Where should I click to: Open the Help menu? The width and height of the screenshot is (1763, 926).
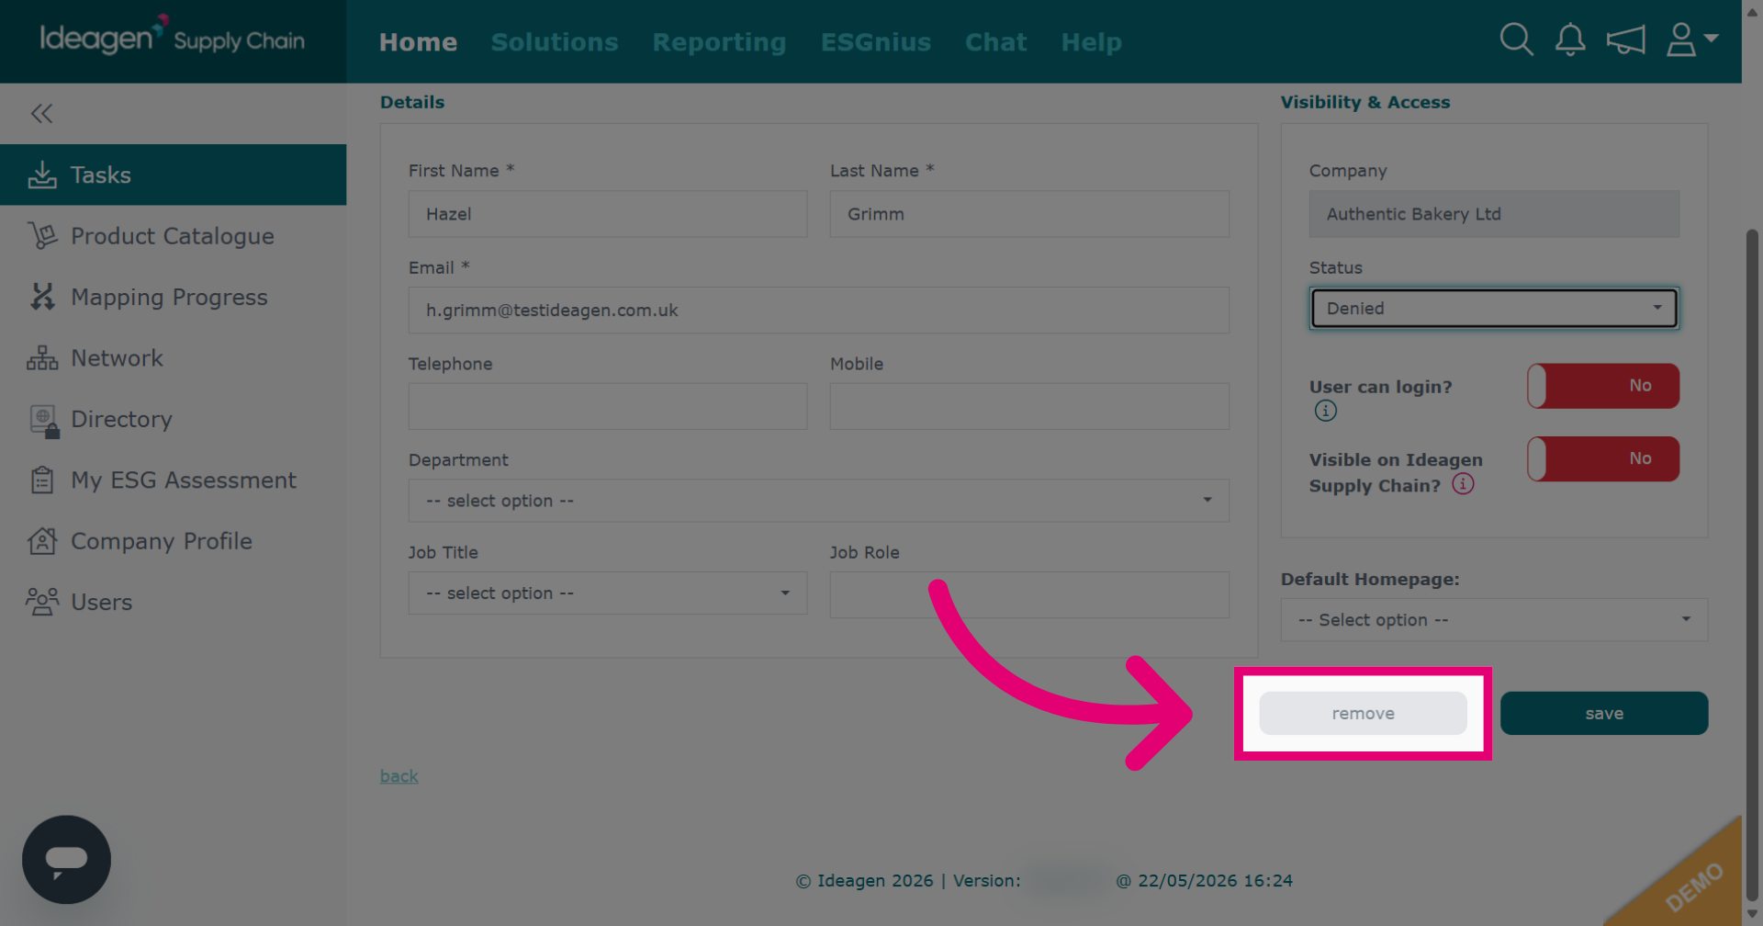tap(1092, 42)
